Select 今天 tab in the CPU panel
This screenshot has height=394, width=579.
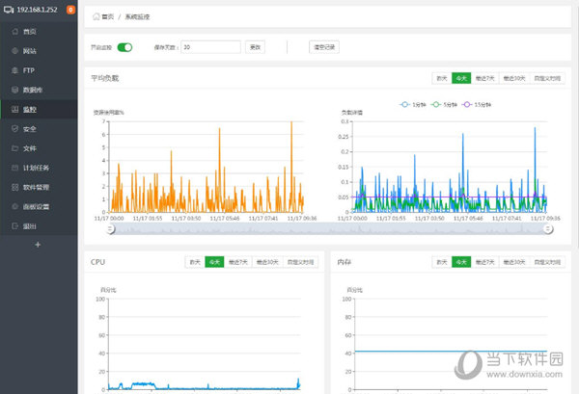(214, 262)
